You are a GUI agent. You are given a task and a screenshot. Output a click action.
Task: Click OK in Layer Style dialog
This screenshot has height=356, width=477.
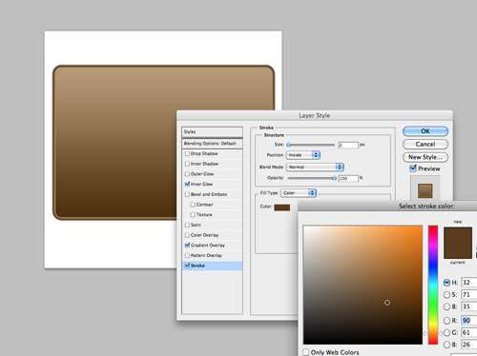coord(425,131)
